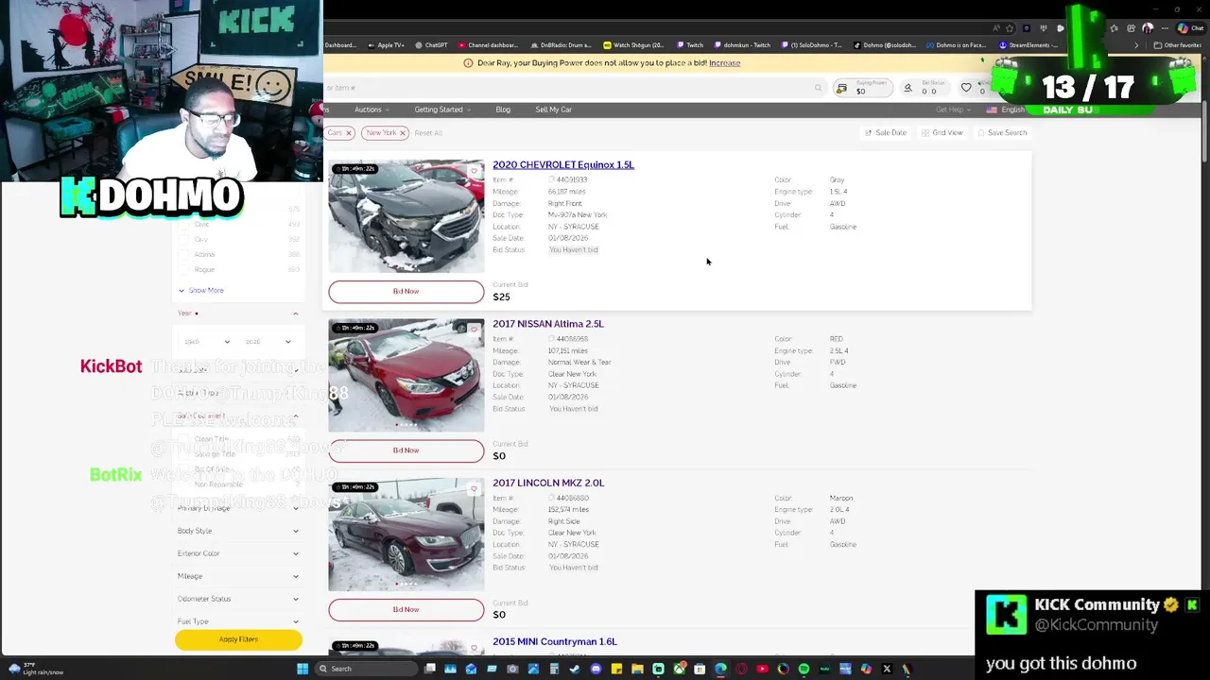Favorite the 2017 Lincoln MKZ listing heart
1210x680 pixels.
coord(475,488)
